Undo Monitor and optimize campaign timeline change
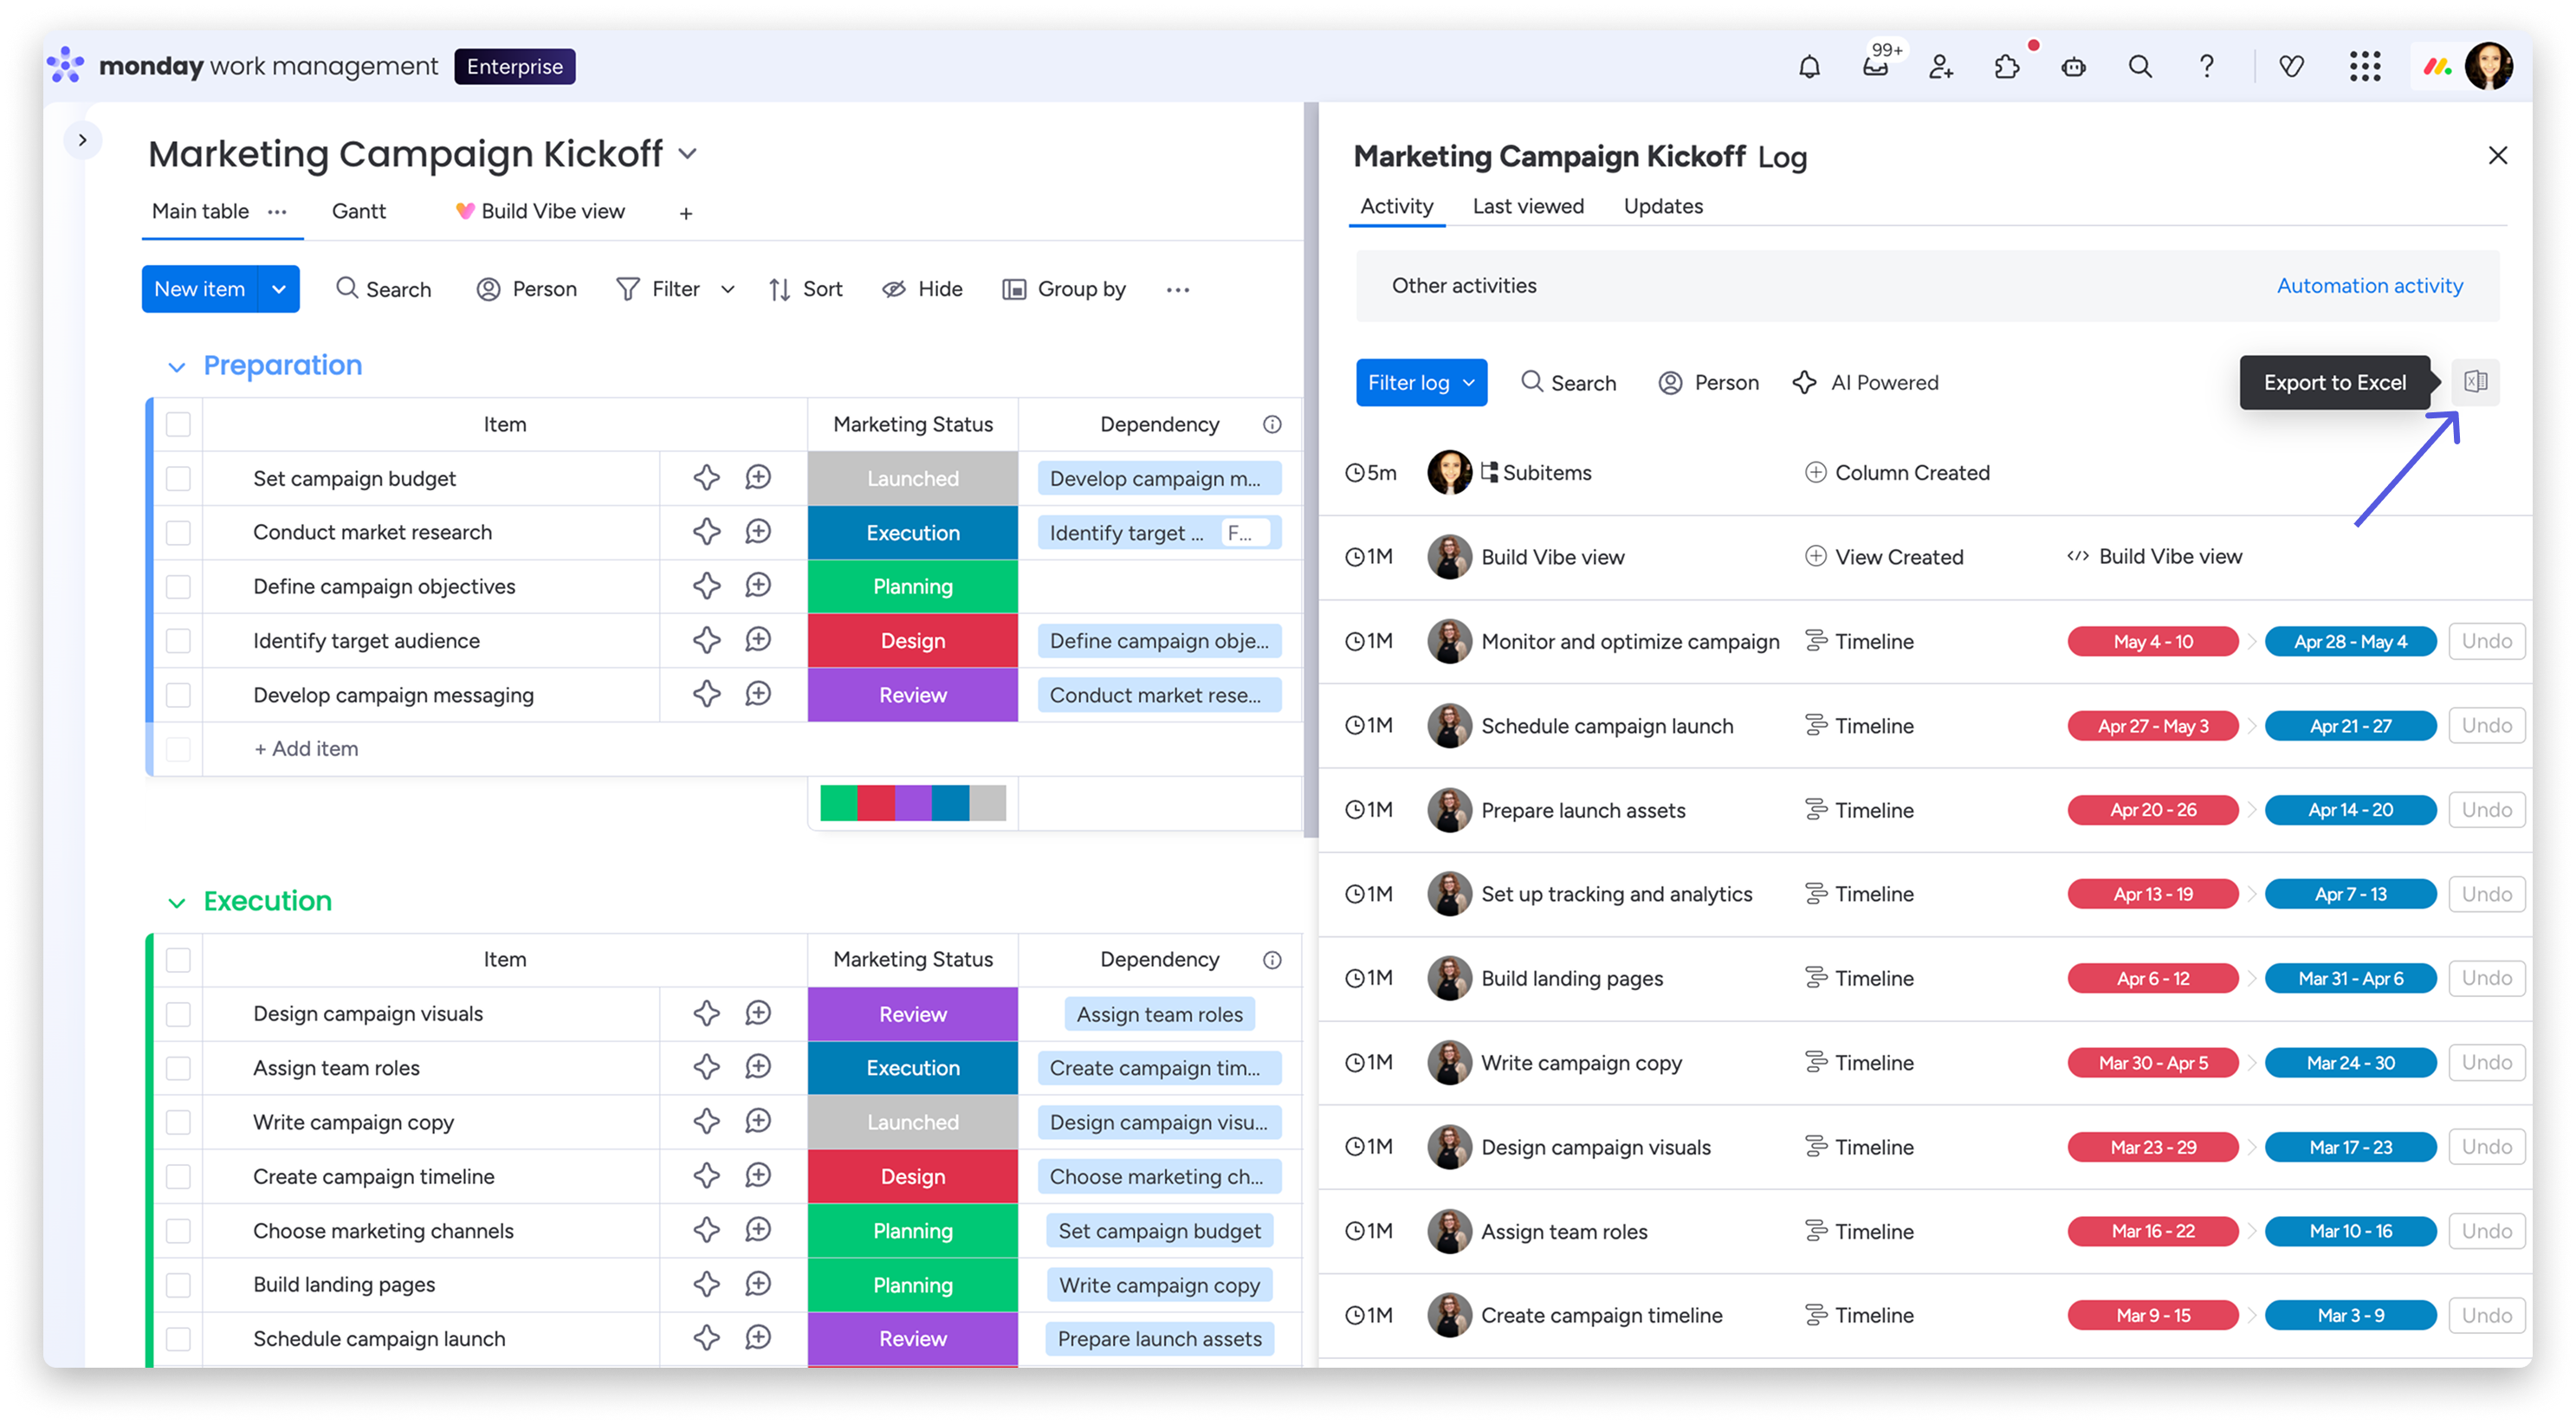Viewport: 2576px width, 1424px height. click(x=2486, y=641)
